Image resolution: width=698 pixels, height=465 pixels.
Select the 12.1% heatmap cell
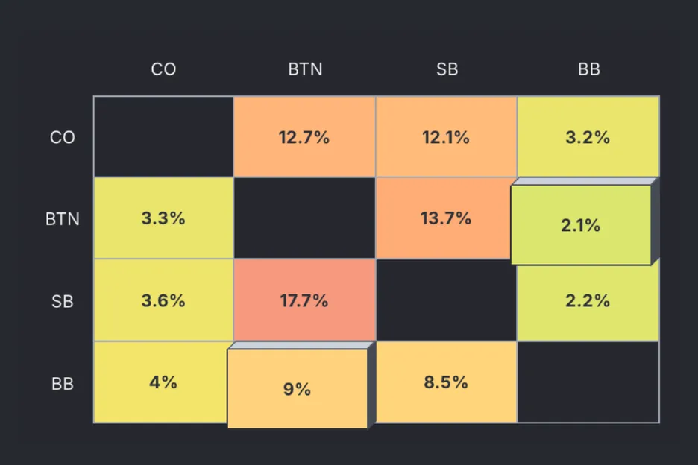(446, 137)
